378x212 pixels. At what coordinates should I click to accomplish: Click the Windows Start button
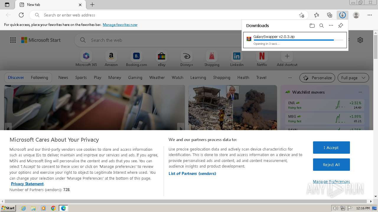[8, 208]
